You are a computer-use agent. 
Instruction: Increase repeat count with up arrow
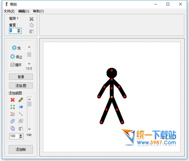pyautogui.click(x=19, y=29)
